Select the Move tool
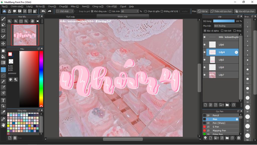 [x=3, y=44]
